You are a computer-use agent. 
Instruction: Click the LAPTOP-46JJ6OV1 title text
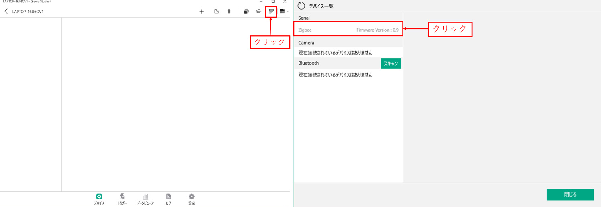28,12
